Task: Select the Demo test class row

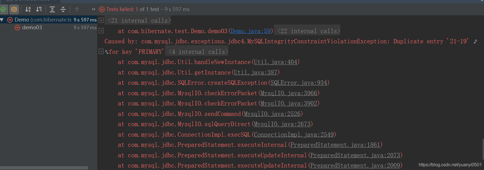Action: pos(48,20)
